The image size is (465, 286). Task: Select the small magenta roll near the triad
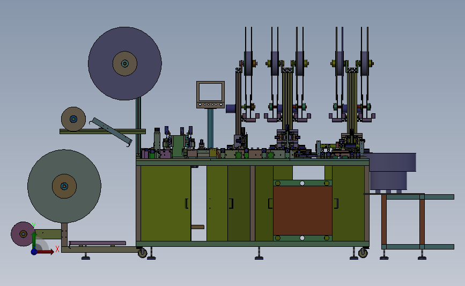[x=23, y=234]
